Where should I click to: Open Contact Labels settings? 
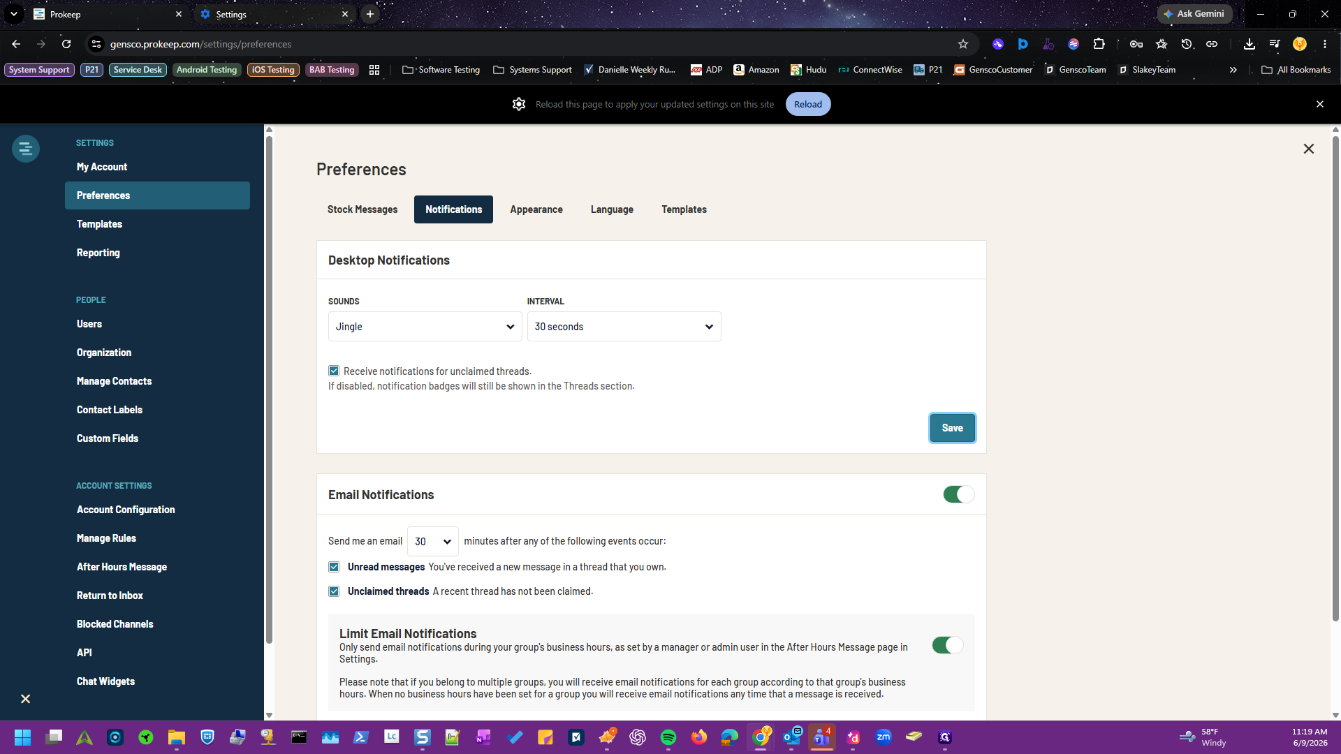(x=157, y=410)
